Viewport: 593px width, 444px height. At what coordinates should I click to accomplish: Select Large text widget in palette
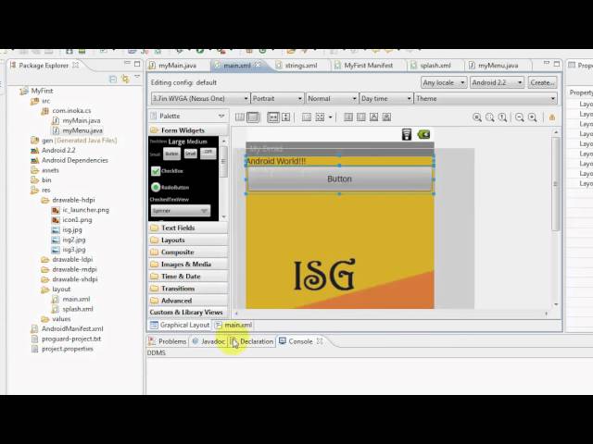tap(176, 142)
